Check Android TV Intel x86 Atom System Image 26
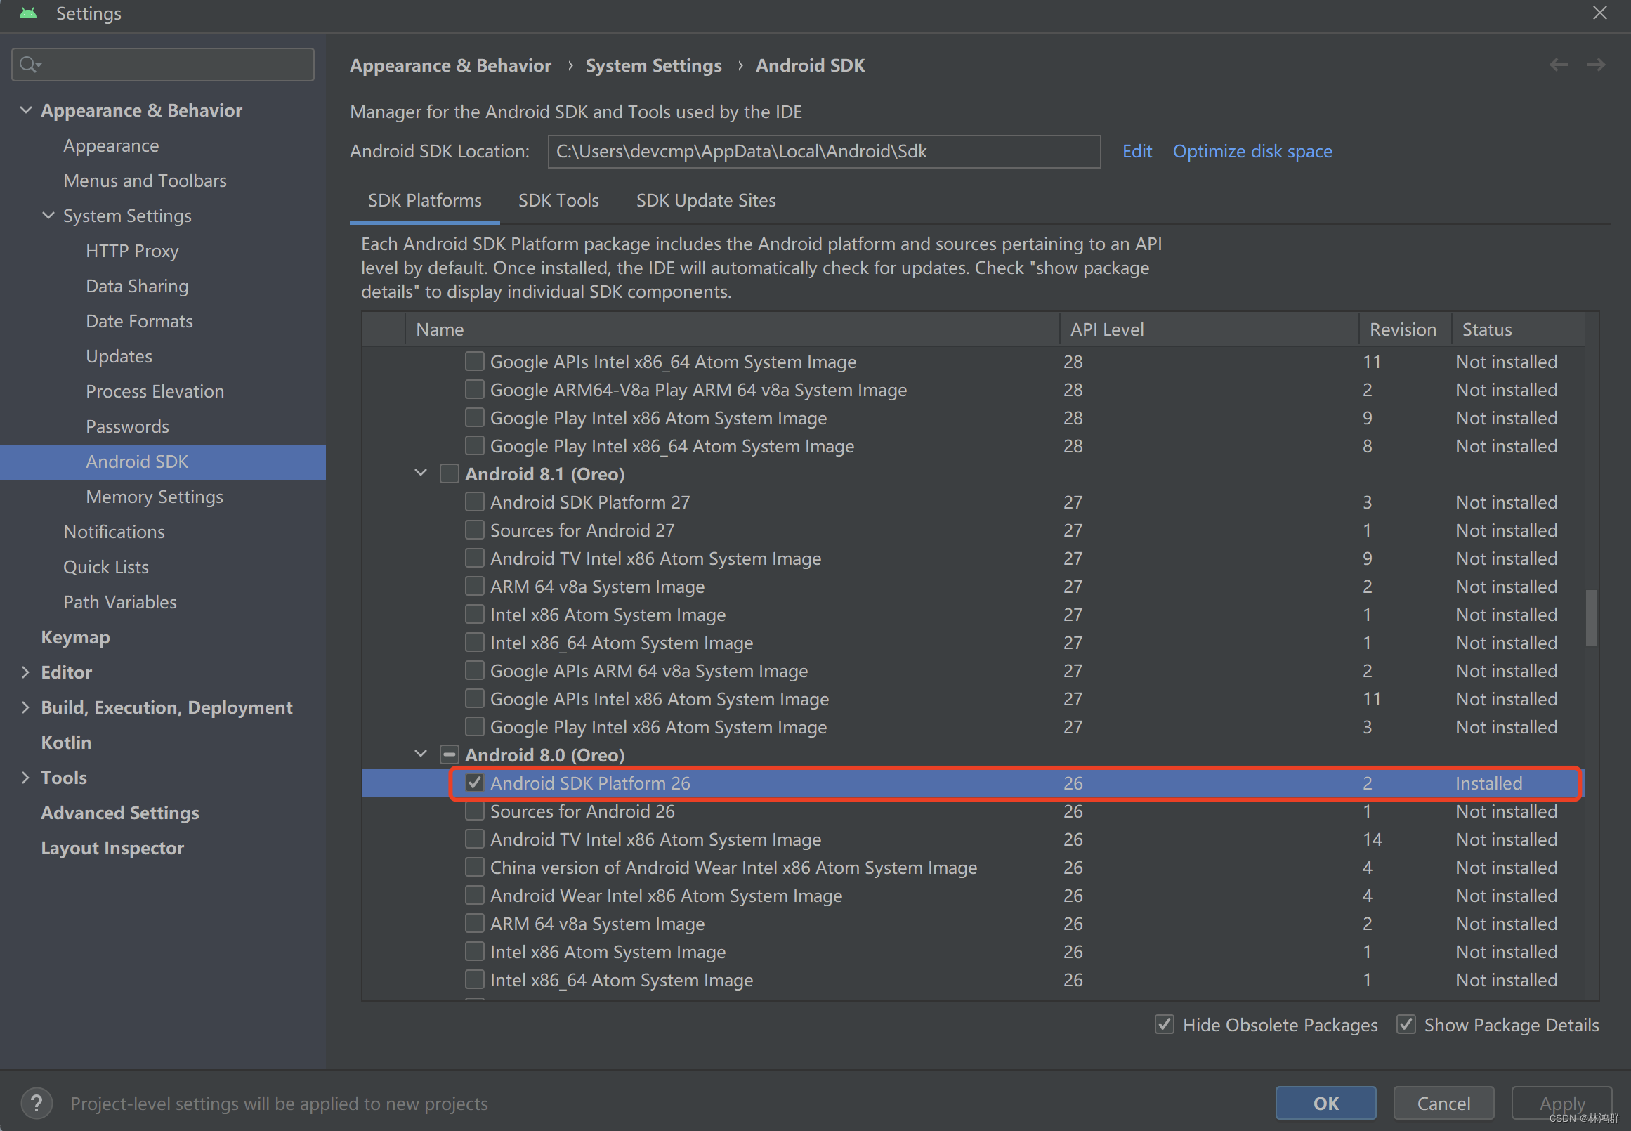The width and height of the screenshot is (1631, 1131). pyautogui.click(x=474, y=839)
